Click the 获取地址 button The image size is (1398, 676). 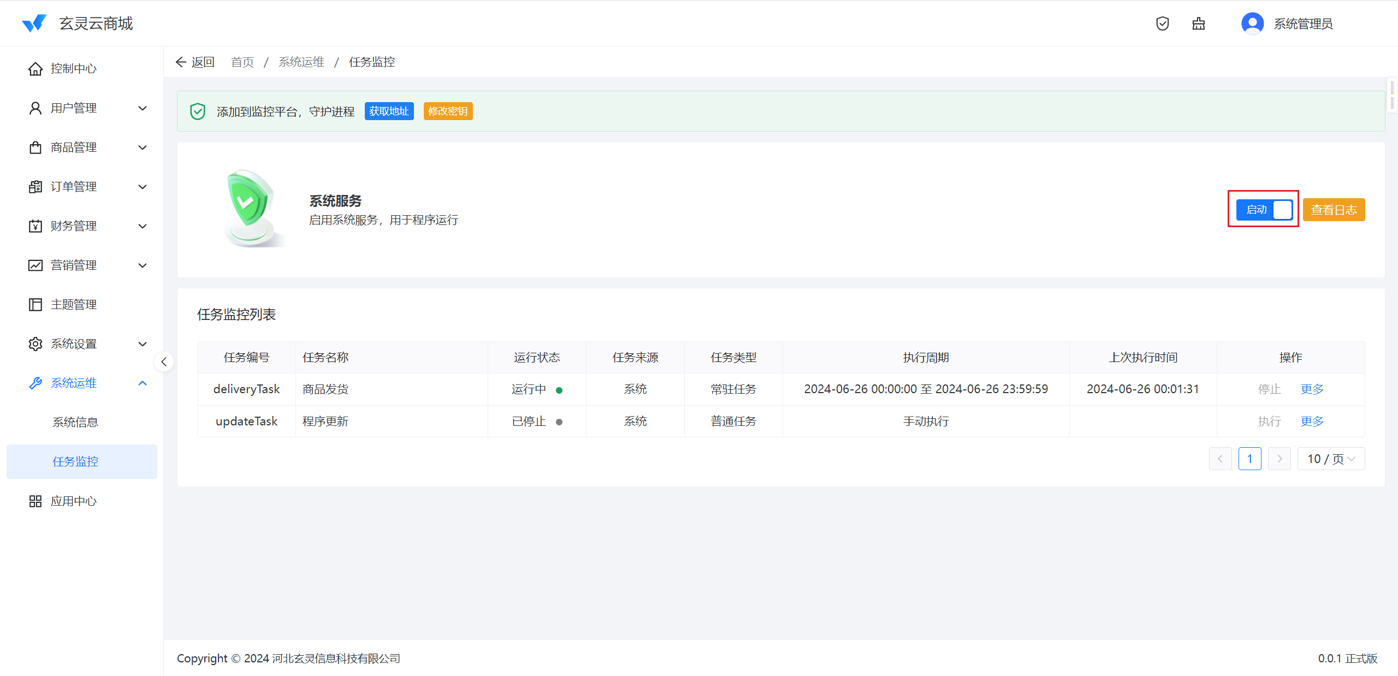389,111
